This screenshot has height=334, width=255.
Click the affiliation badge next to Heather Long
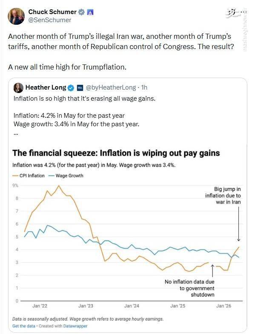80,88
